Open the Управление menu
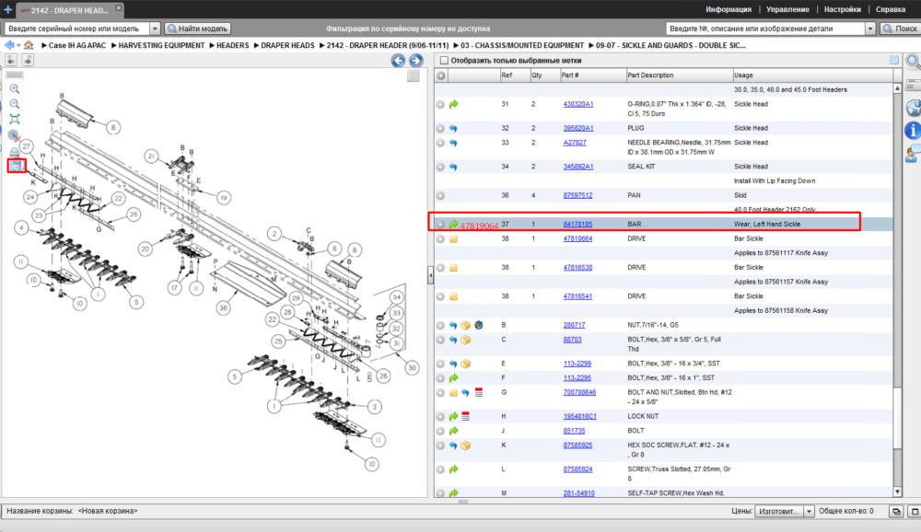This screenshot has height=532, width=921. click(x=787, y=9)
